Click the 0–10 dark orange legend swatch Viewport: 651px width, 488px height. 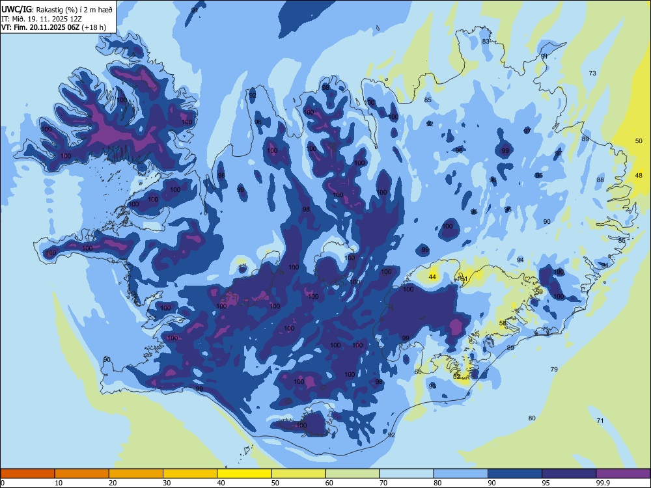(x=27, y=474)
